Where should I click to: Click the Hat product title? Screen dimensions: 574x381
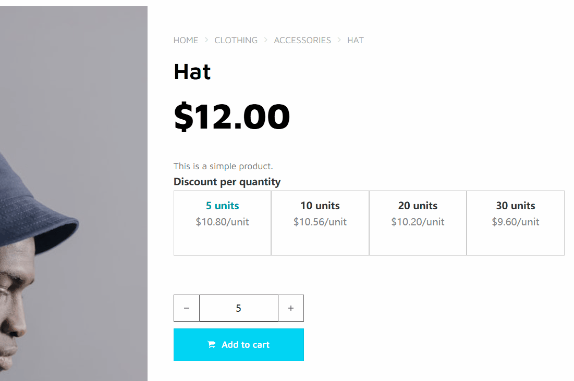pos(192,72)
